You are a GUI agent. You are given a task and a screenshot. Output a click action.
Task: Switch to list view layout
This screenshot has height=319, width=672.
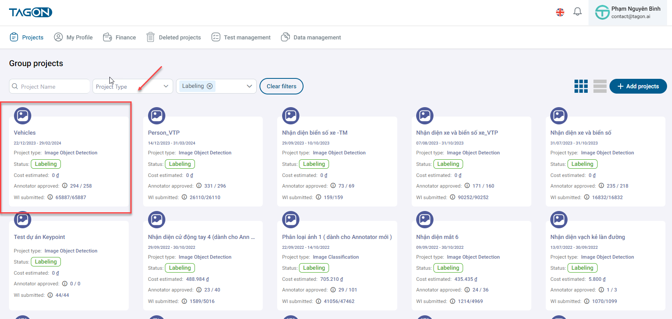(600, 86)
